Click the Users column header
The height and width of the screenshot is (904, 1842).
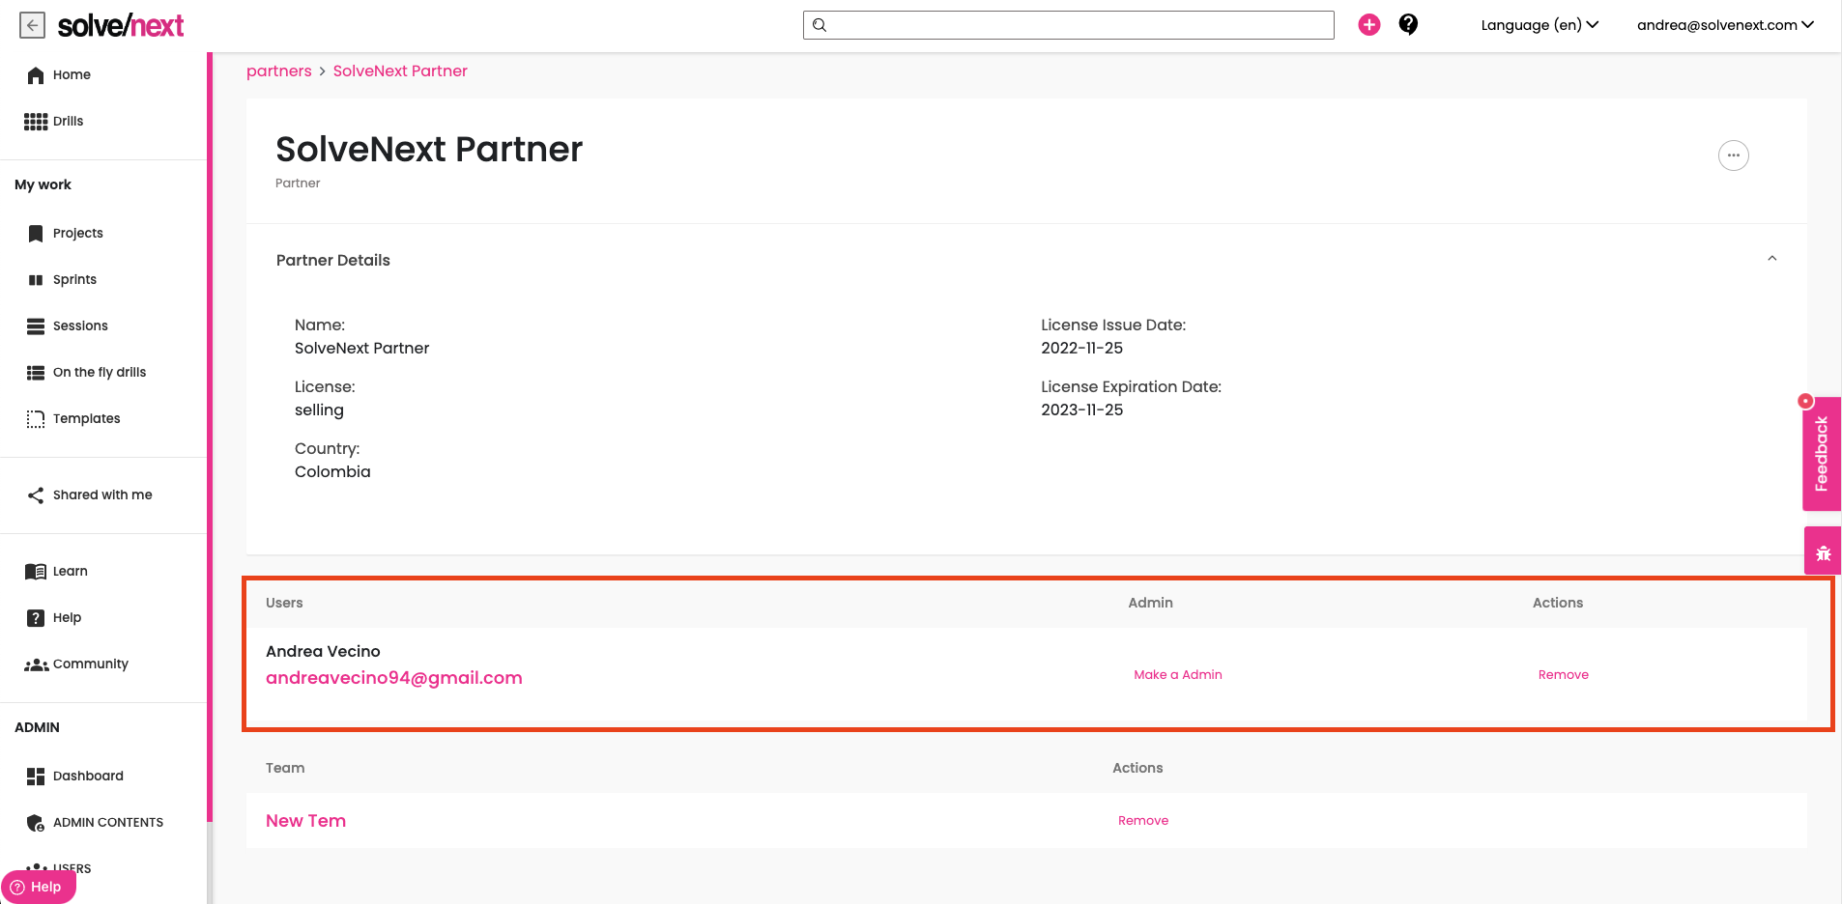(x=284, y=603)
